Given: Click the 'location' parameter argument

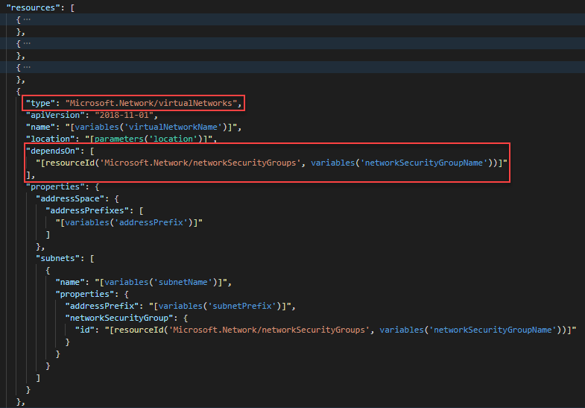Looking at the screenshot, I should (173, 139).
